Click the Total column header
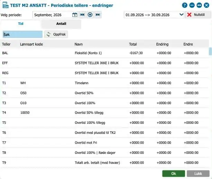 pos(133,44)
